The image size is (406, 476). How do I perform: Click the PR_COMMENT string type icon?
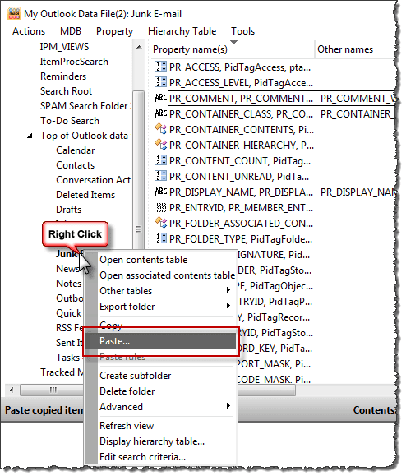click(x=161, y=98)
